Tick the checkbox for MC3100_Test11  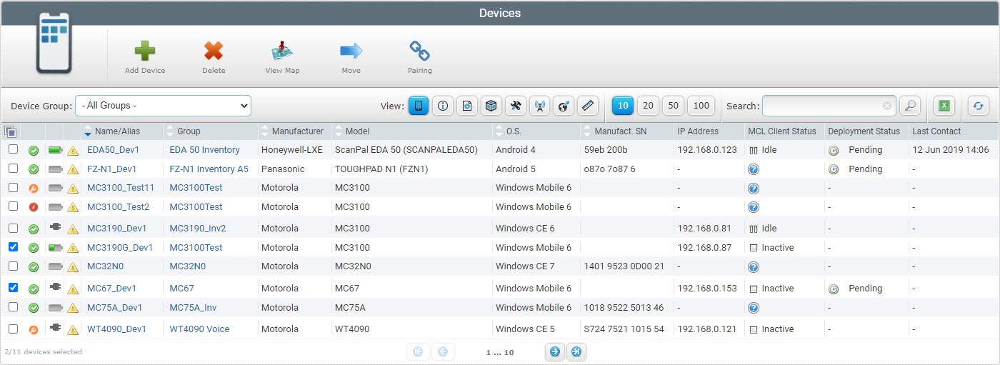(13, 187)
